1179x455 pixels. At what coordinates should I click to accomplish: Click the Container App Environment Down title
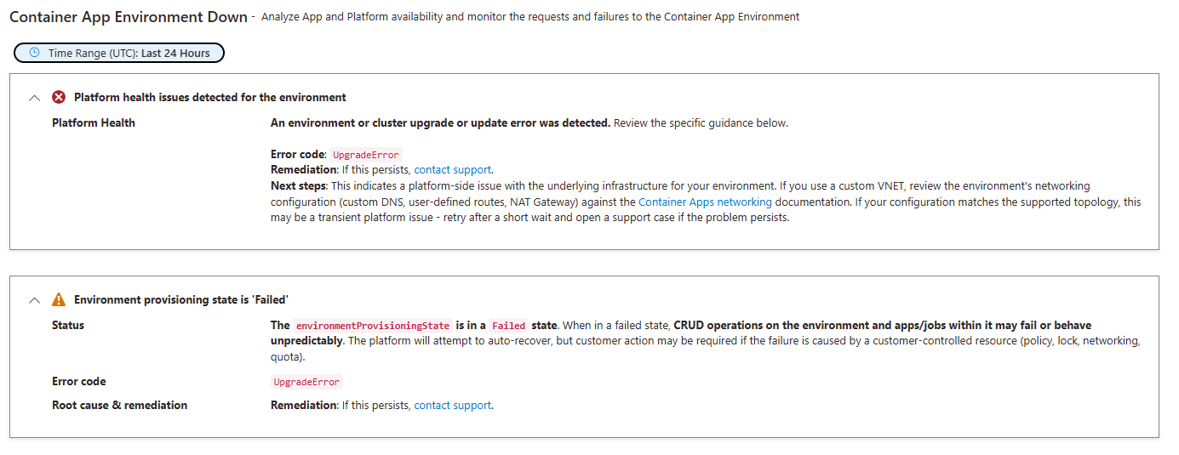point(129,16)
